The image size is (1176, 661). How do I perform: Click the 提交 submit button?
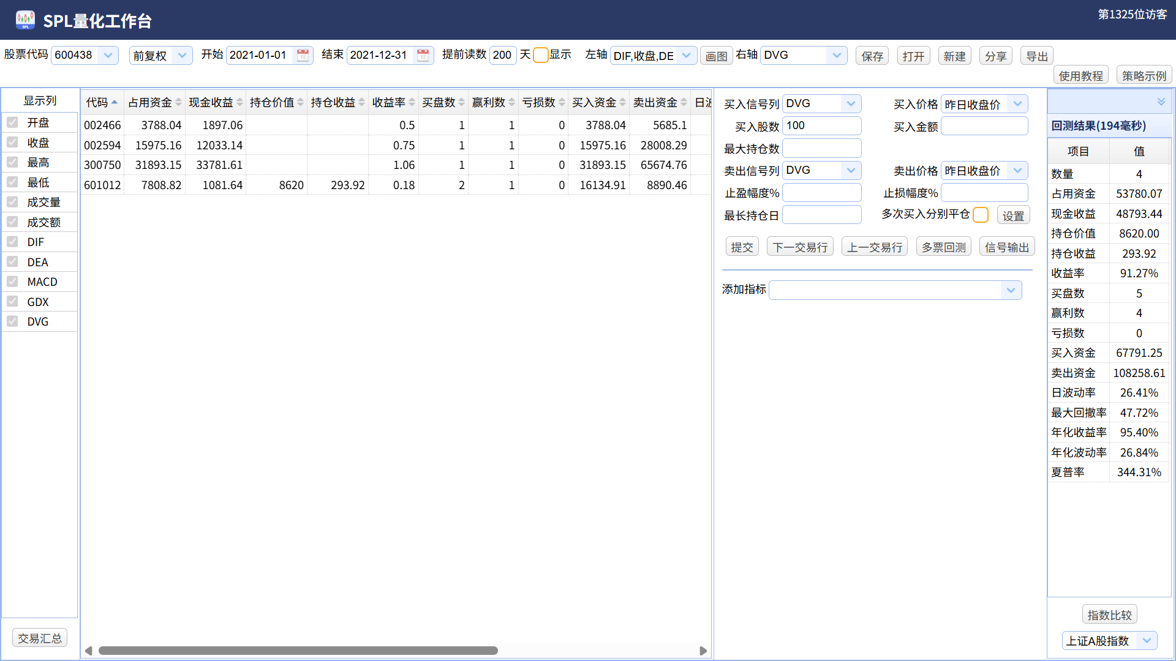pyautogui.click(x=742, y=247)
